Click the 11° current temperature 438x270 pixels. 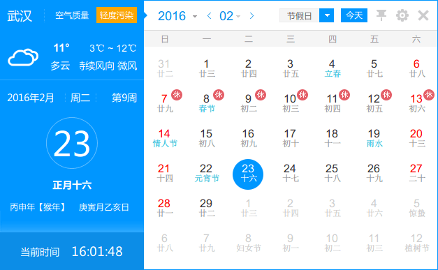[61, 48]
